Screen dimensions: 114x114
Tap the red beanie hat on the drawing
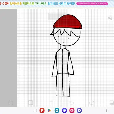(67, 22)
